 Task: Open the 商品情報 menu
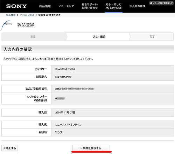click(x=45, y=6)
